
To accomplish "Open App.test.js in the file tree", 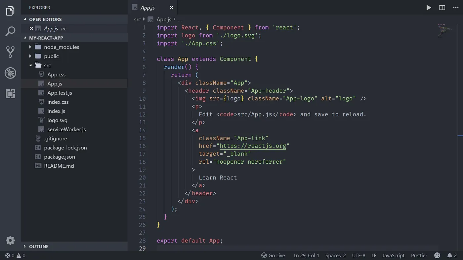I will click(x=60, y=93).
